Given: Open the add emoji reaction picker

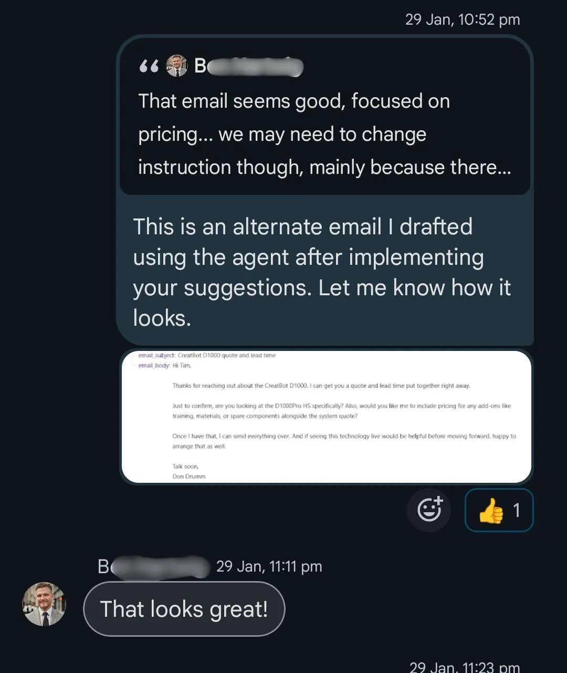Looking at the screenshot, I should point(429,510).
